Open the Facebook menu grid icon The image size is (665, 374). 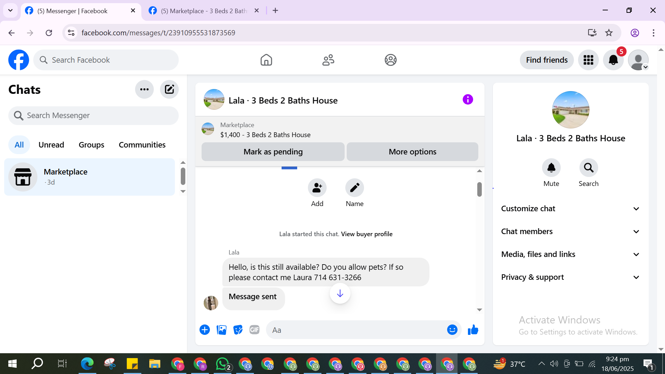588,60
